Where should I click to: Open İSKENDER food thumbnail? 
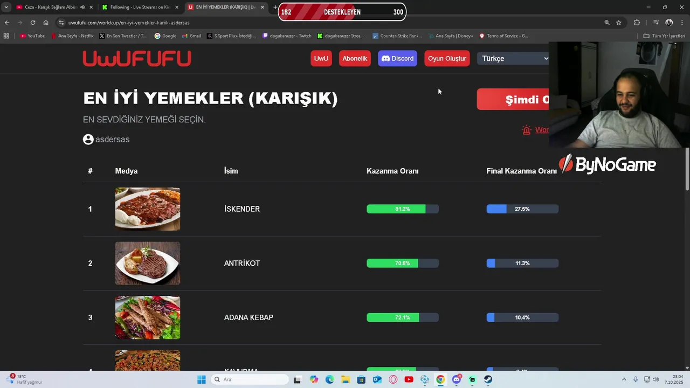click(148, 209)
